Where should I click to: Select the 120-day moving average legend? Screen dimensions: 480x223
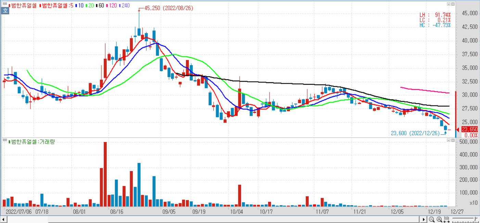[112, 6]
